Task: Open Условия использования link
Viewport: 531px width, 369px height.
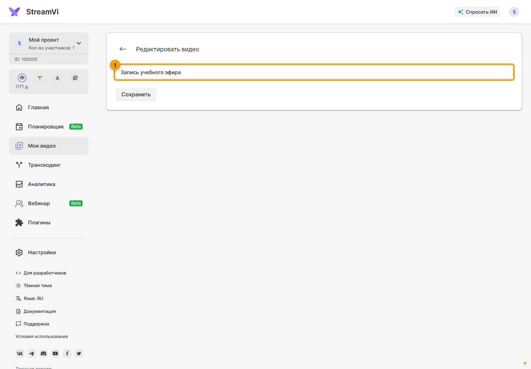Action: 42,337
